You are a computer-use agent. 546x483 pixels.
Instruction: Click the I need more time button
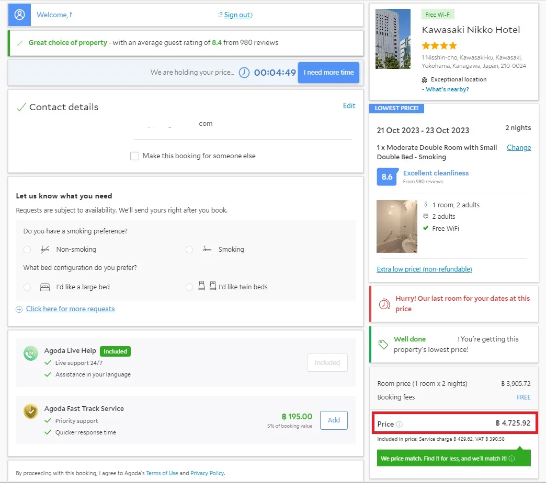coord(328,73)
